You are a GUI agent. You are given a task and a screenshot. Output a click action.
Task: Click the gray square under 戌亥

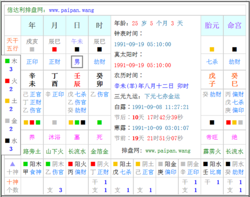point(32,49)
